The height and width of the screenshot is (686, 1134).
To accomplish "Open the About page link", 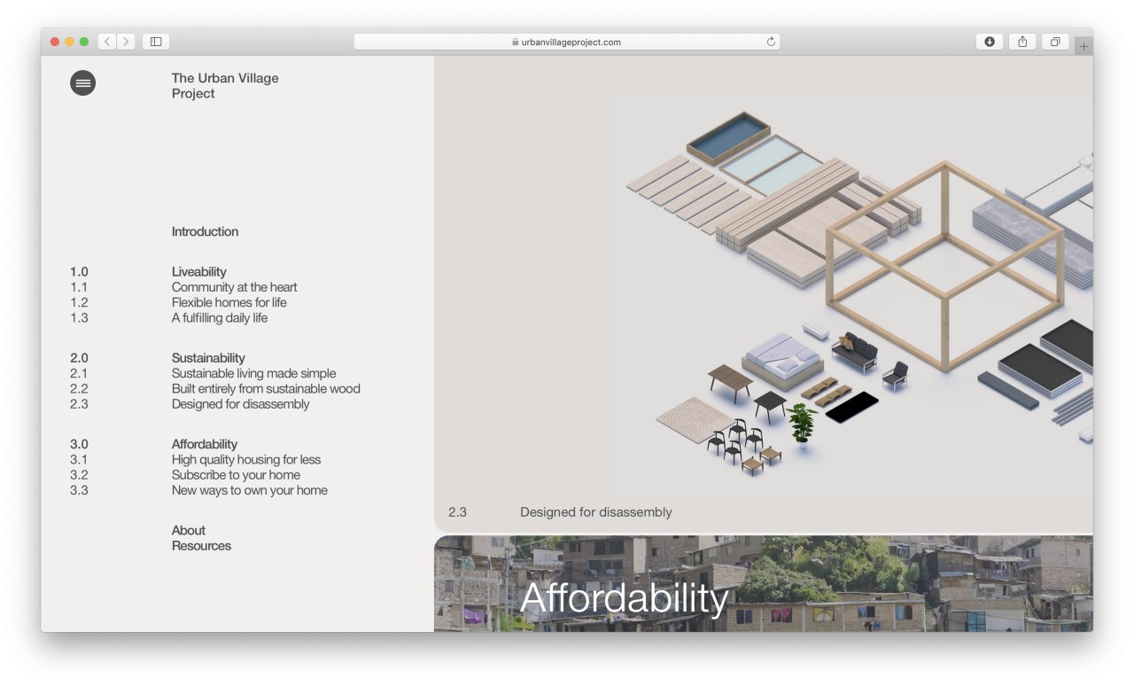I will coord(189,530).
